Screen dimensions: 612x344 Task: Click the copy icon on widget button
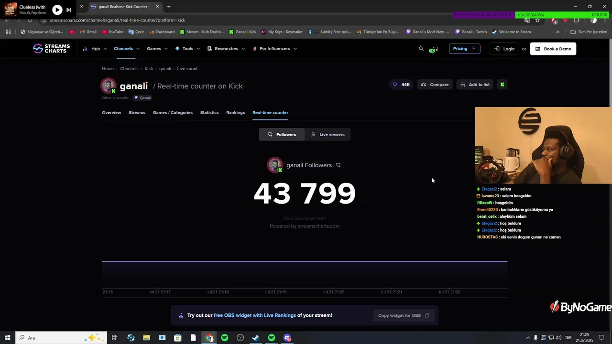pyautogui.click(x=427, y=315)
